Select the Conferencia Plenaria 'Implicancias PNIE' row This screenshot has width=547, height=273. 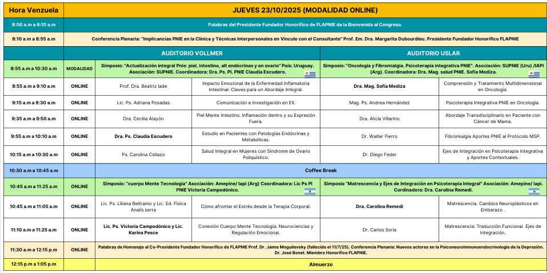305,39
